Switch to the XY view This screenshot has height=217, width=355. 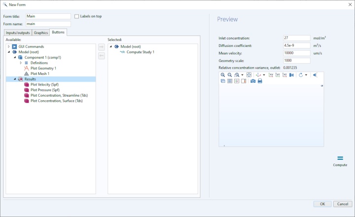271,75
